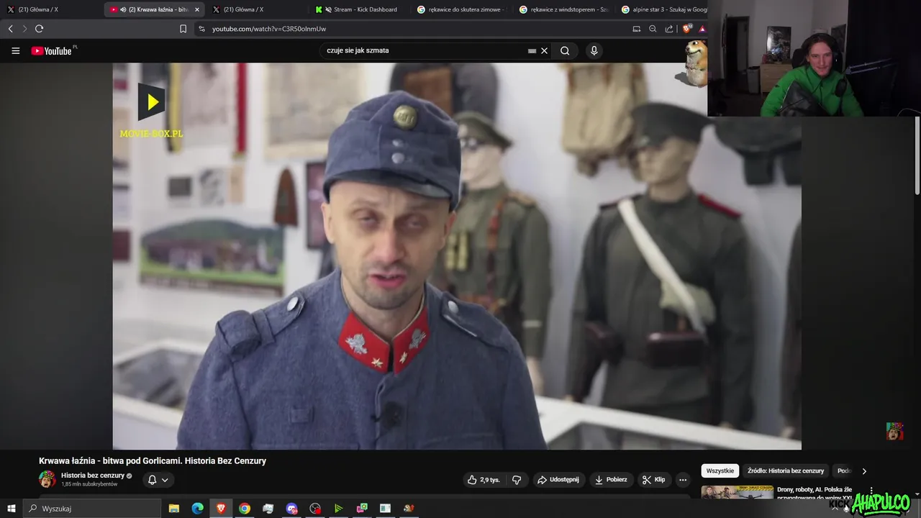
Task: Close the Krwawa łaźnia tab
Action: click(197, 9)
